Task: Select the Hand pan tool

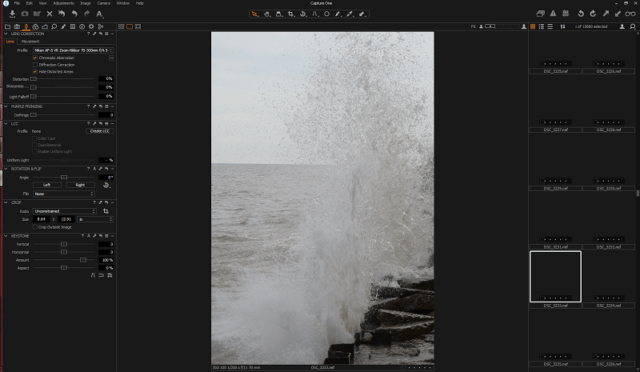Action: point(266,14)
